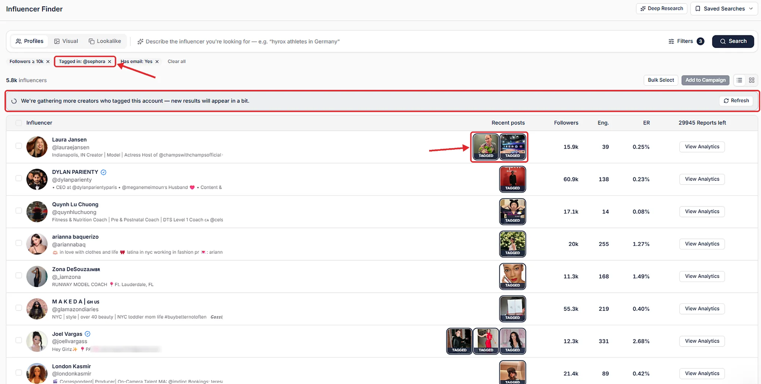761x384 pixels.
Task: Click Laura Jansen's profile avatar
Action: point(37,147)
